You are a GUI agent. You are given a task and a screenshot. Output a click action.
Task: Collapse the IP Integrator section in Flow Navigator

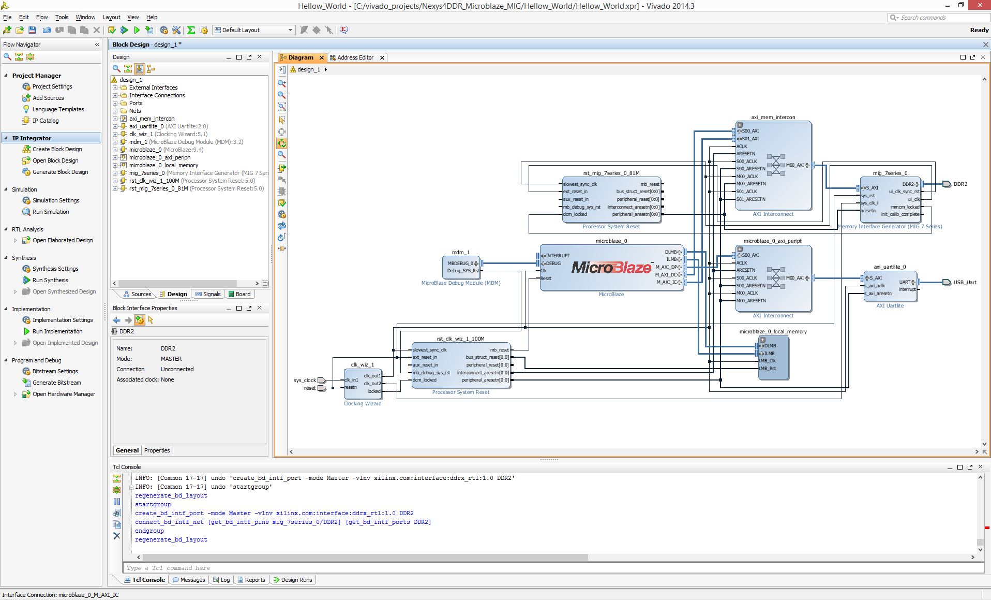pos(6,138)
